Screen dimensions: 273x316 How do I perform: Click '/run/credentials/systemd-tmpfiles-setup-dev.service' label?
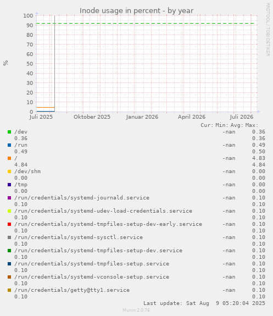click(98, 251)
